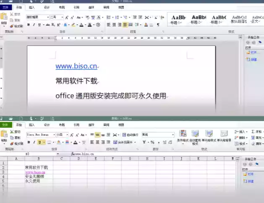Viewport: 264px width, 203px height.
Task: Open the B3 name box dropdown arrow
Action: (x=58, y=154)
